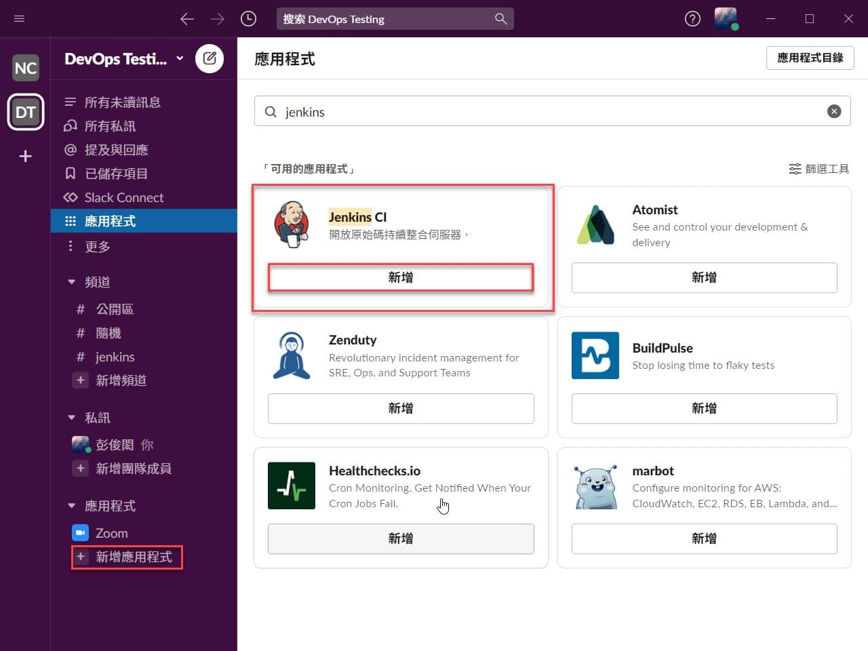The image size is (868, 651).
Task: Open the help question mark icon
Action: [692, 19]
